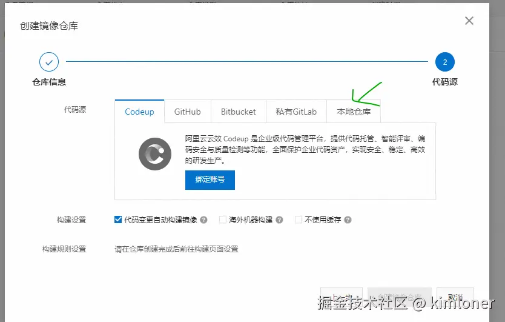
Task: Click the step 2 代码源 circle
Action: 445,62
